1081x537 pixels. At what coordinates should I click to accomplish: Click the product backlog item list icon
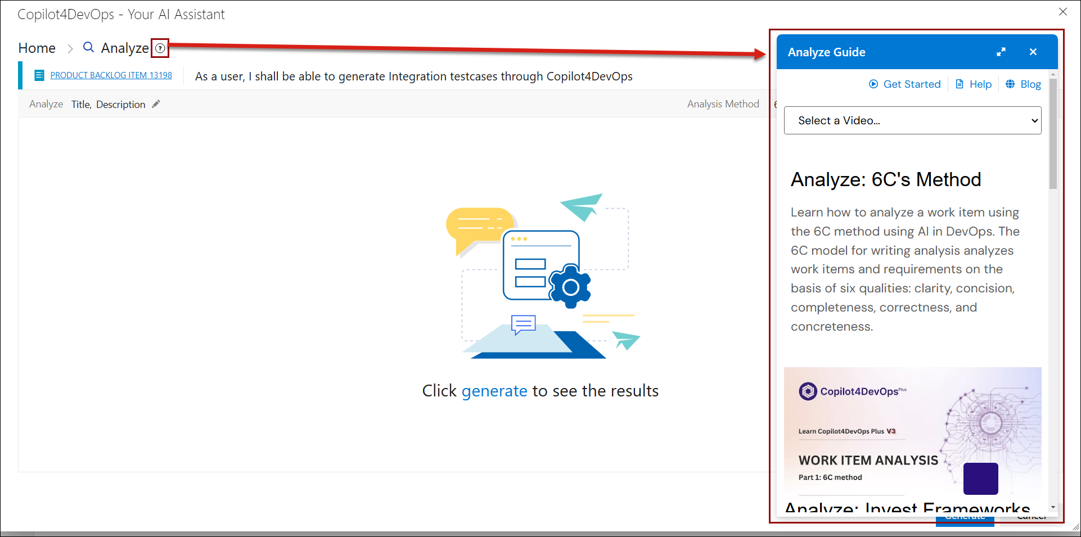(x=39, y=75)
